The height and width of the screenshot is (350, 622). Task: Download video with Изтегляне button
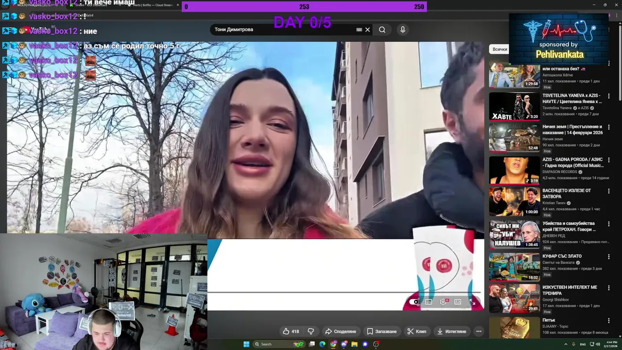tap(451, 332)
